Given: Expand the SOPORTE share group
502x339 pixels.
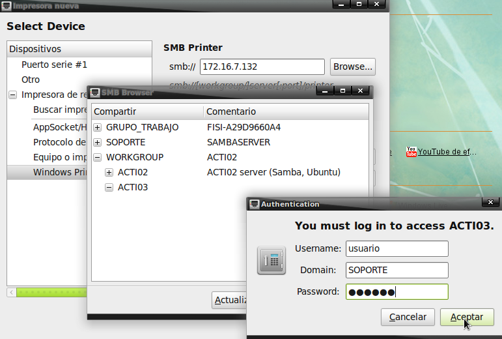Looking at the screenshot, I should [x=97, y=142].
